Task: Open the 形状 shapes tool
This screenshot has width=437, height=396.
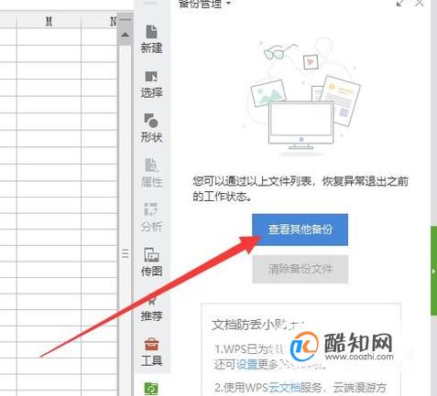Action: click(x=151, y=128)
